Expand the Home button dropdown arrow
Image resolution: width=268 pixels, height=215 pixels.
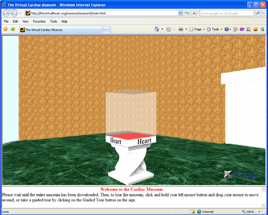tap(162, 29)
